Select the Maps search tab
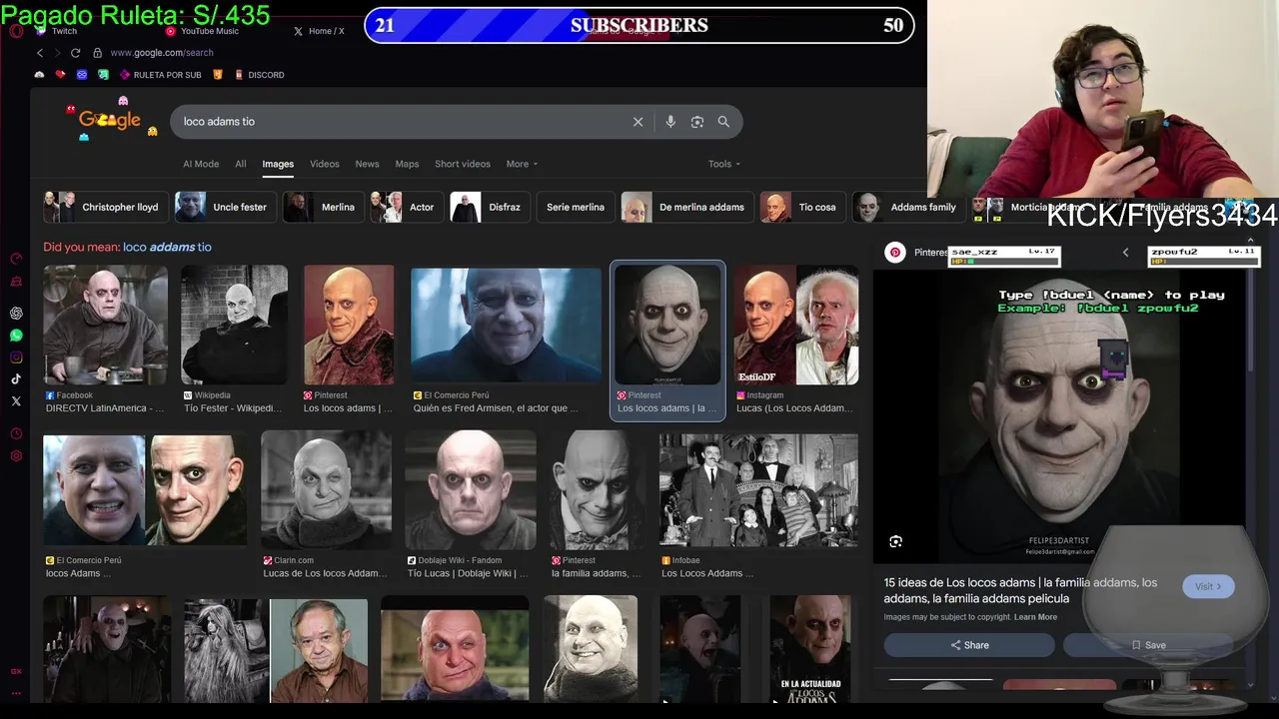The image size is (1279, 719). (407, 164)
